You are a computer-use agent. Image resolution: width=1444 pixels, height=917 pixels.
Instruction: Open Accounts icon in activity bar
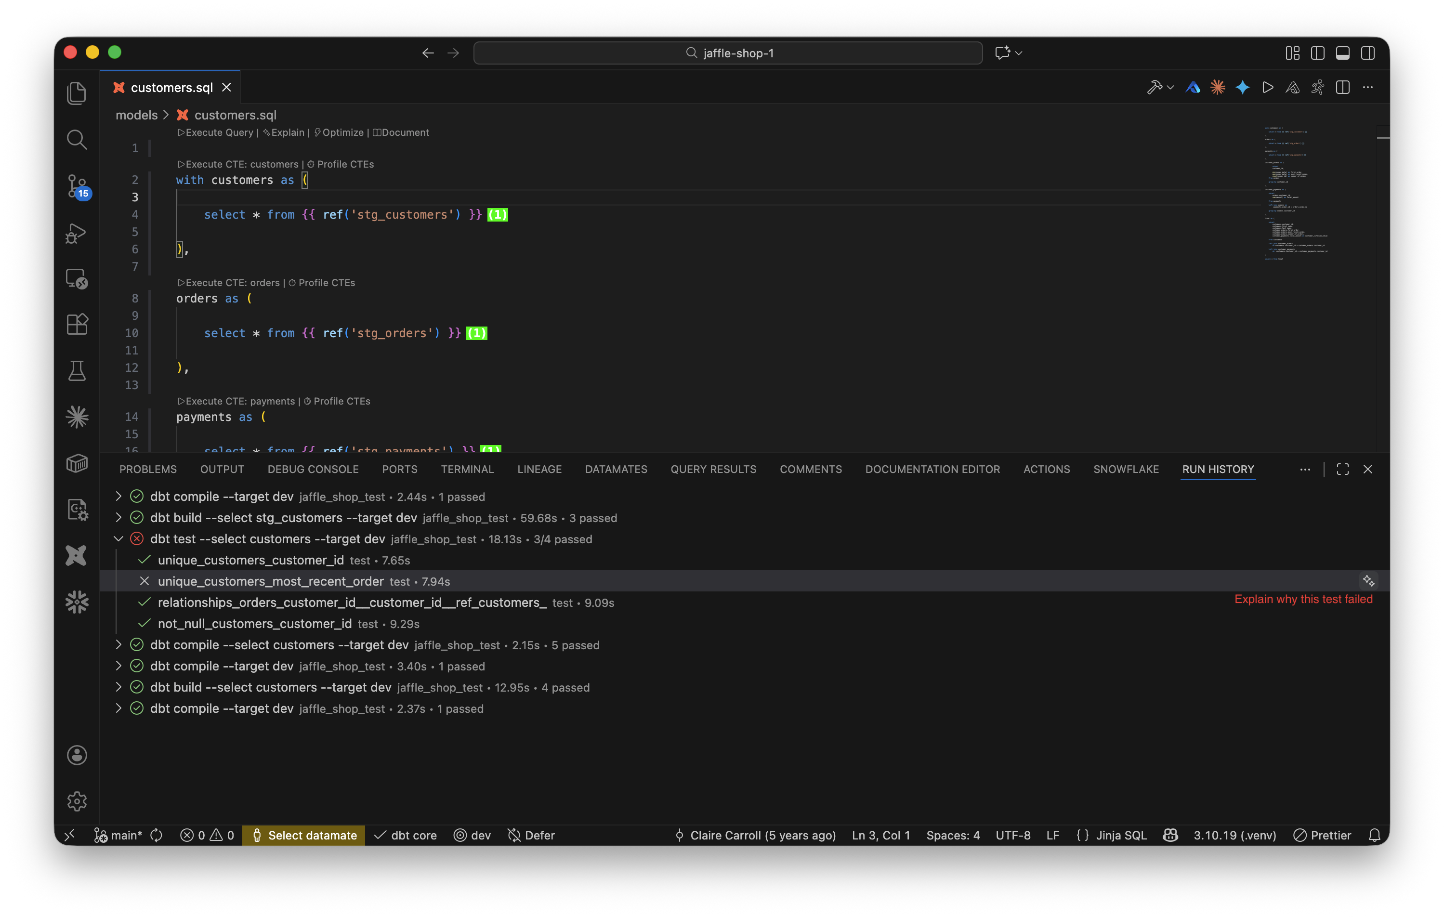pyautogui.click(x=77, y=755)
